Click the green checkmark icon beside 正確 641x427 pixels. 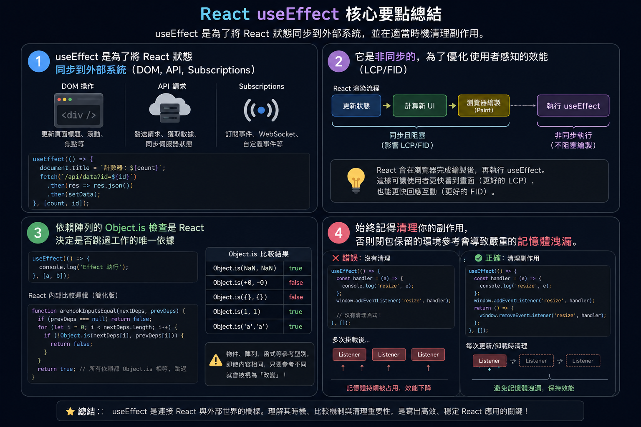pos(479,258)
